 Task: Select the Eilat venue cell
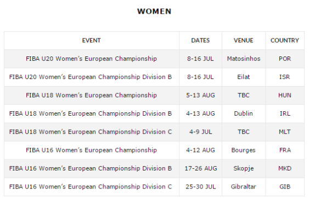tap(244, 77)
